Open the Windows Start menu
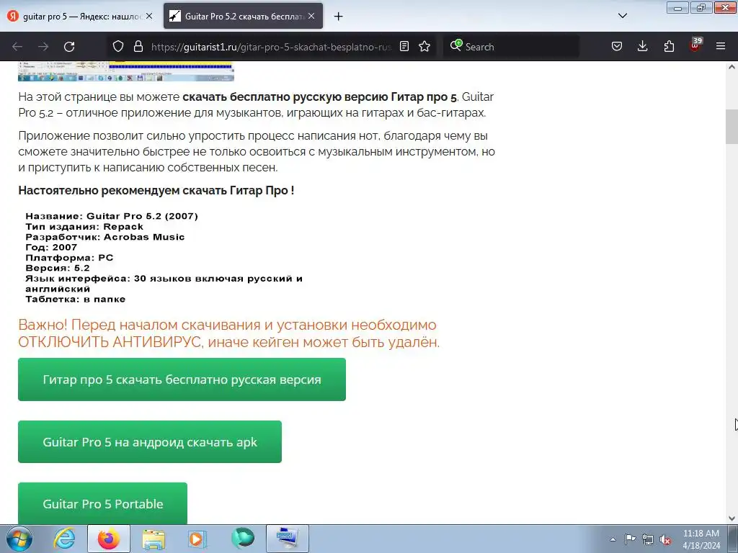 click(x=19, y=539)
